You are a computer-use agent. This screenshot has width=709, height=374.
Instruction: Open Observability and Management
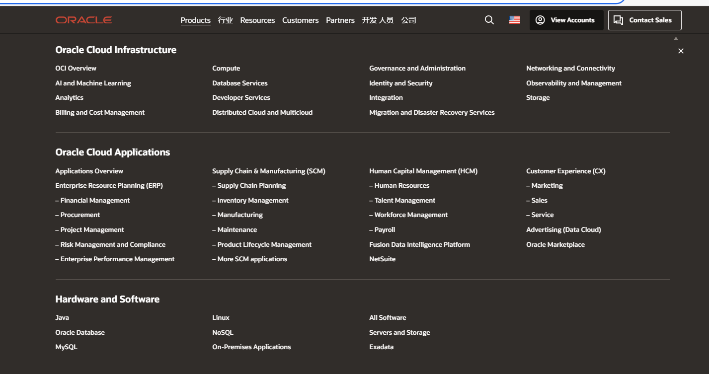pyautogui.click(x=574, y=83)
